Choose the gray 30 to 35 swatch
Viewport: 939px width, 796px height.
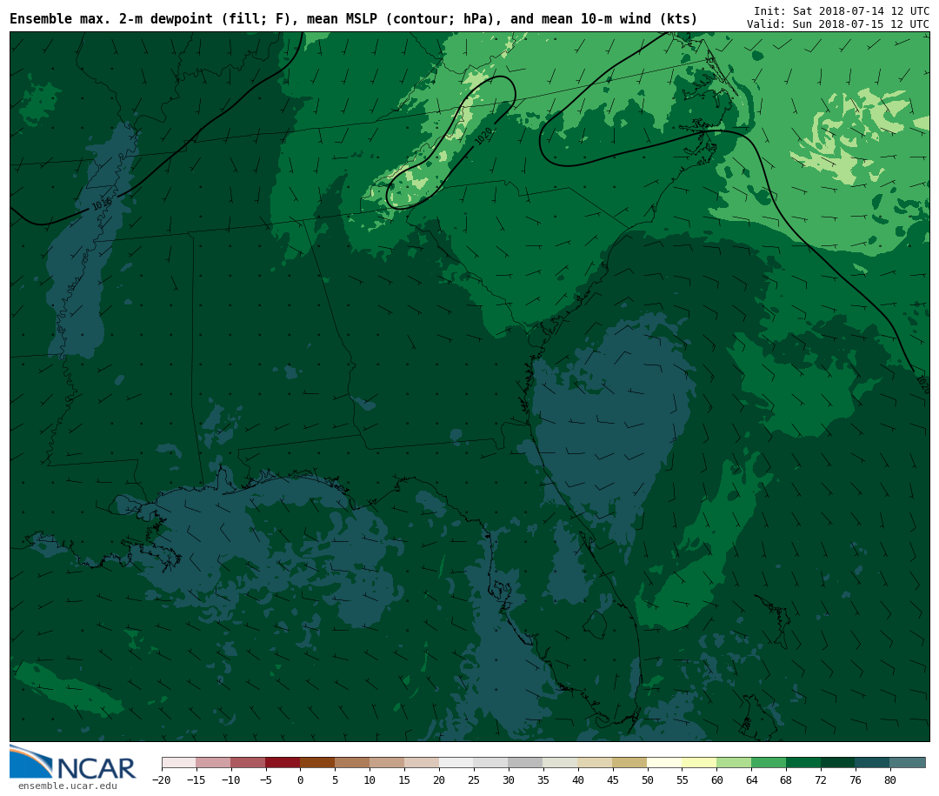coord(525,762)
